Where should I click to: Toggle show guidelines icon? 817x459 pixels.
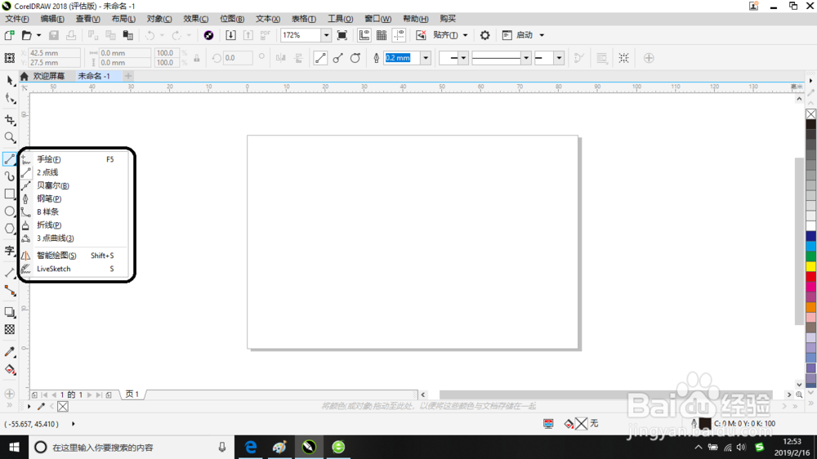coord(400,35)
